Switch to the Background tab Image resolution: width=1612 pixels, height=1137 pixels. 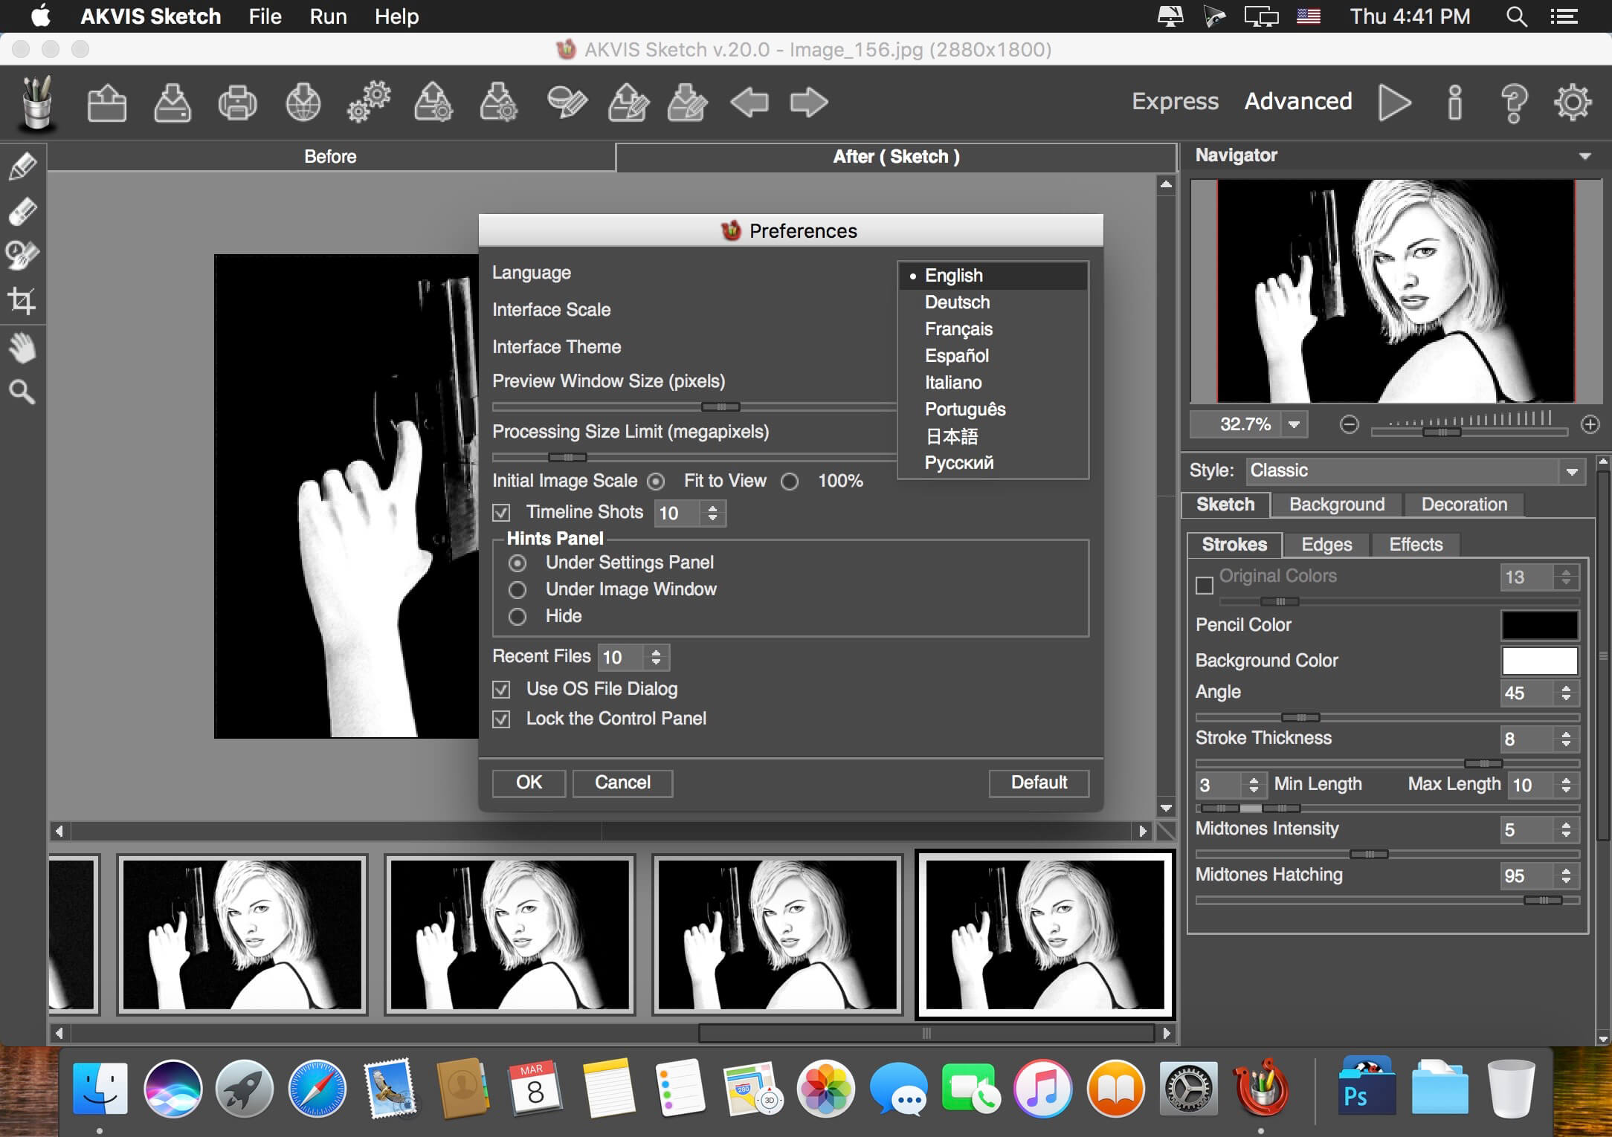1336,505
